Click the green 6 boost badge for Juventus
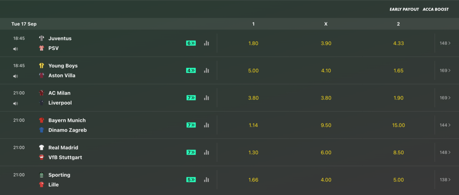 pos(191,43)
